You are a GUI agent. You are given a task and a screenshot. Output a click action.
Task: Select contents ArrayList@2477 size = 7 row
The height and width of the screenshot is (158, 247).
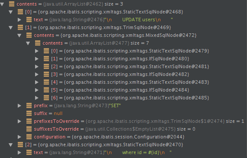[x=123, y=43]
